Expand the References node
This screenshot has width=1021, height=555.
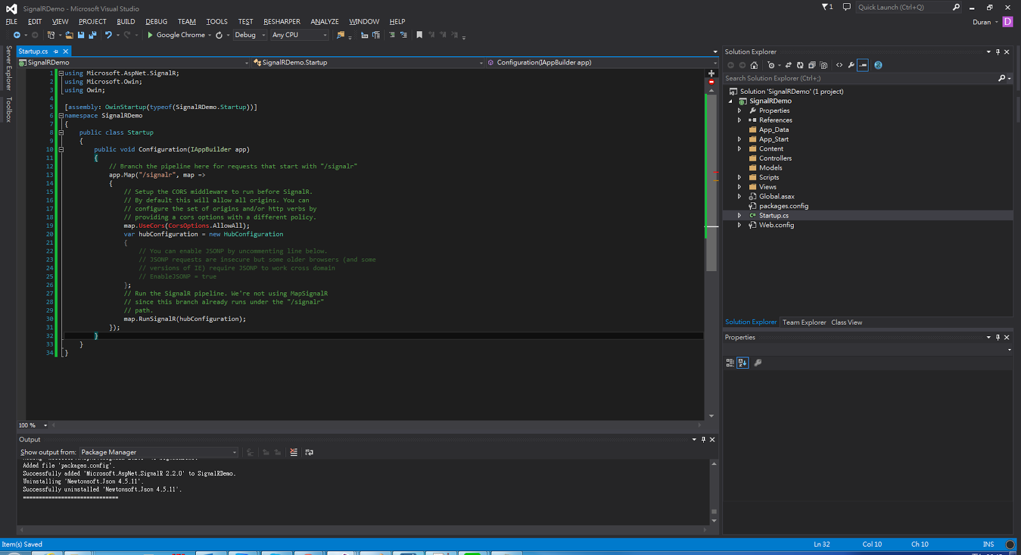pyautogui.click(x=740, y=120)
